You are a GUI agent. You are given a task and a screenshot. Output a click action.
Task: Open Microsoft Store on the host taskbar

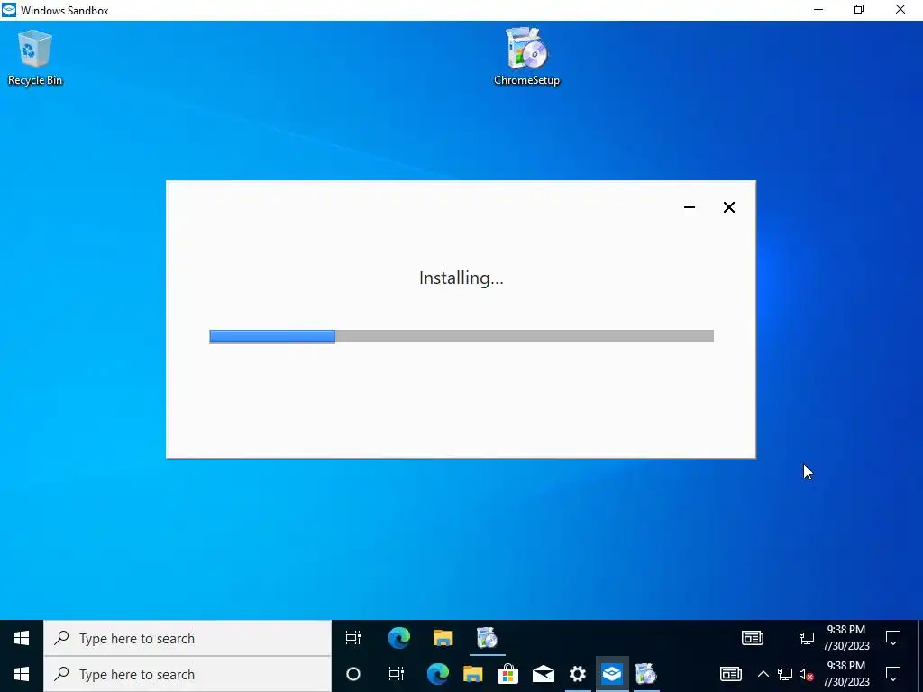tap(507, 674)
